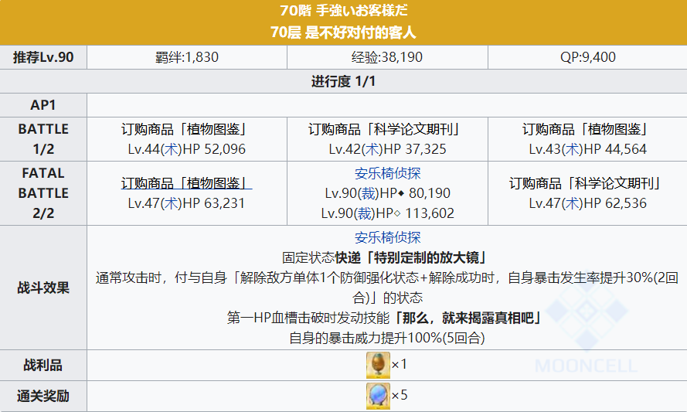This screenshot has width=687, height=412.
Task: Click the 70階 手強いお客様だ title header
Action: (343, 12)
